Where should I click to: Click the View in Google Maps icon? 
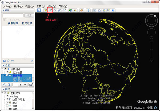[x=109, y=10]
